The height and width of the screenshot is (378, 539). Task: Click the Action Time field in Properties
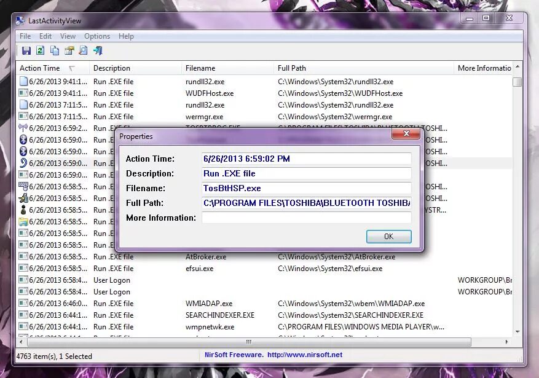(x=307, y=159)
